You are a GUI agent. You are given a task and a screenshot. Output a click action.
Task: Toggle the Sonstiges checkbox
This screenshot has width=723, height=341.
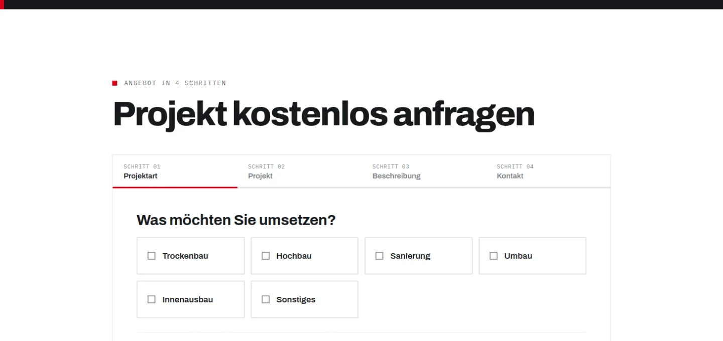(266, 299)
